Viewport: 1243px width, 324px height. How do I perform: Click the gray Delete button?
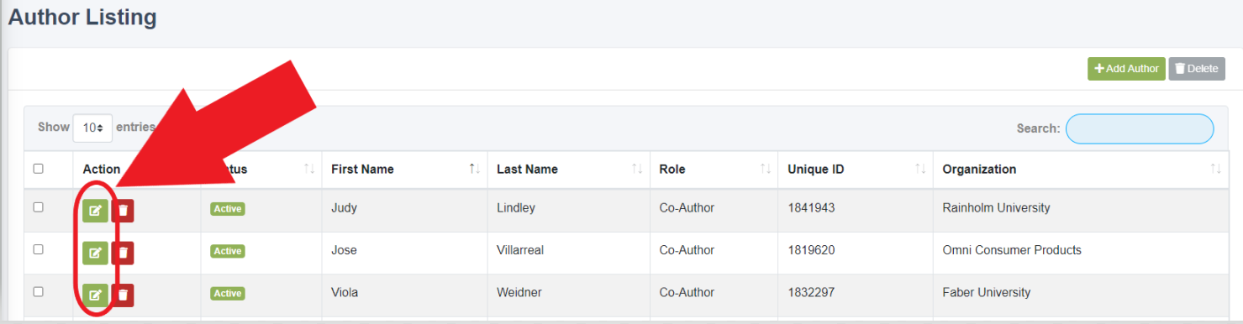click(1197, 69)
